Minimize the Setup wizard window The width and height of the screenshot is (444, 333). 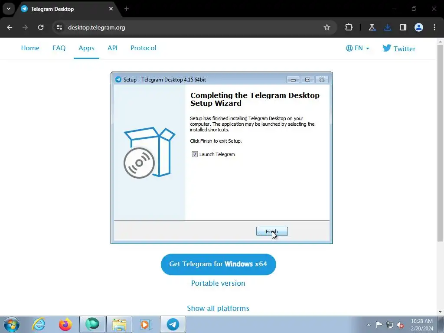(294, 80)
